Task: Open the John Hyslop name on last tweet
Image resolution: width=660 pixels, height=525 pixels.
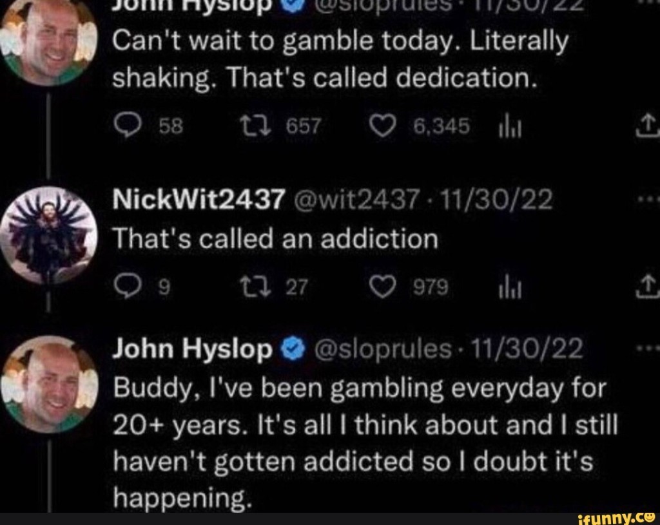Action: (192, 350)
